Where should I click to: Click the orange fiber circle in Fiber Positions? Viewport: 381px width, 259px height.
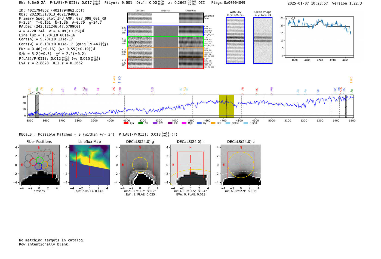(x=45, y=164)
